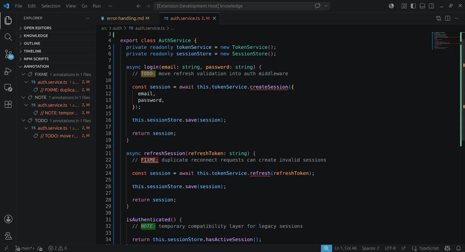465x252 pixels.
Task: Toggle the bottom Panel visibility
Action: click(x=422, y=6)
